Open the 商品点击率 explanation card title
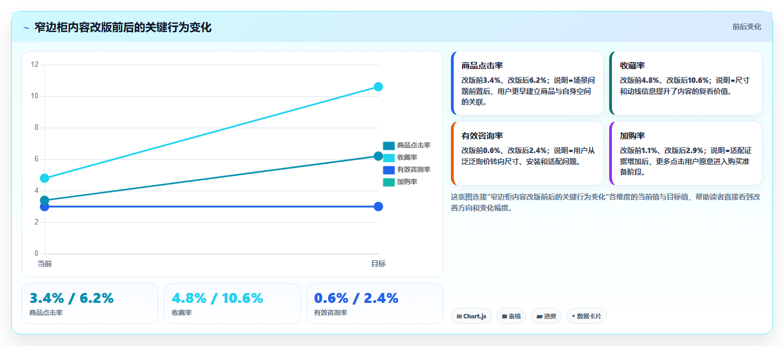Screen dimensions: 784x346 (482, 66)
